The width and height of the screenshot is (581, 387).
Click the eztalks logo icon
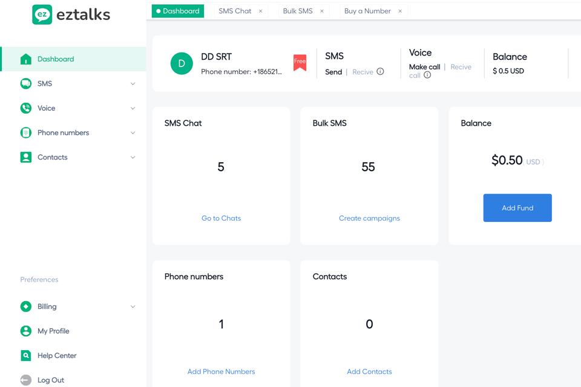click(x=42, y=15)
